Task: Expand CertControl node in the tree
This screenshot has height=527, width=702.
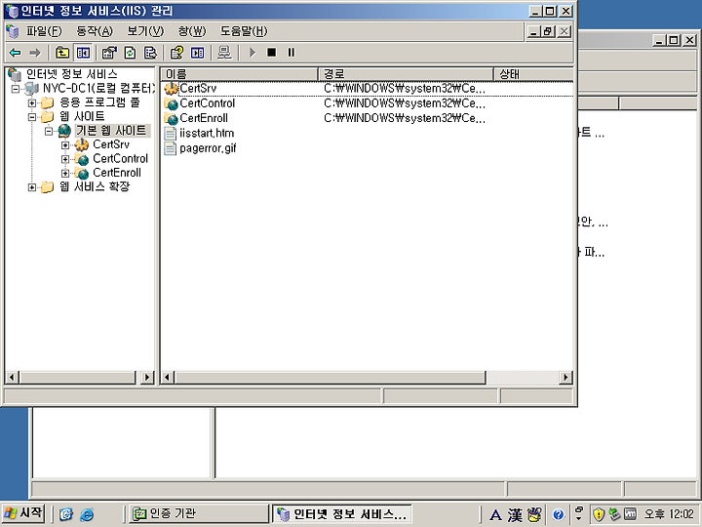Action: (65, 159)
